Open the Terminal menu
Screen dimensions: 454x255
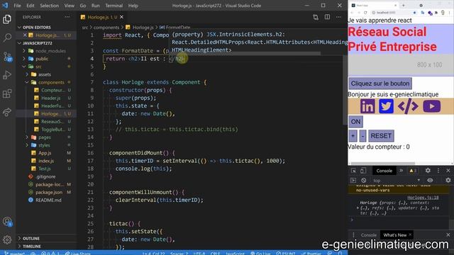(113, 6)
